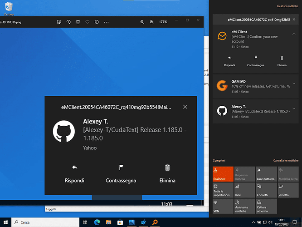Click the GitHub avatar in Action Center notification
The width and height of the screenshot is (302, 227).
pos(222,111)
